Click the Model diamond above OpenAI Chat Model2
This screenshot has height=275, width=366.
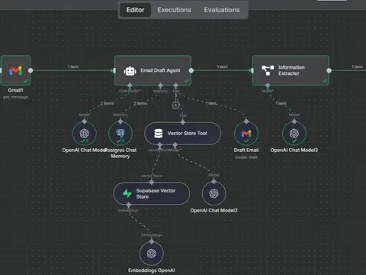213,182
